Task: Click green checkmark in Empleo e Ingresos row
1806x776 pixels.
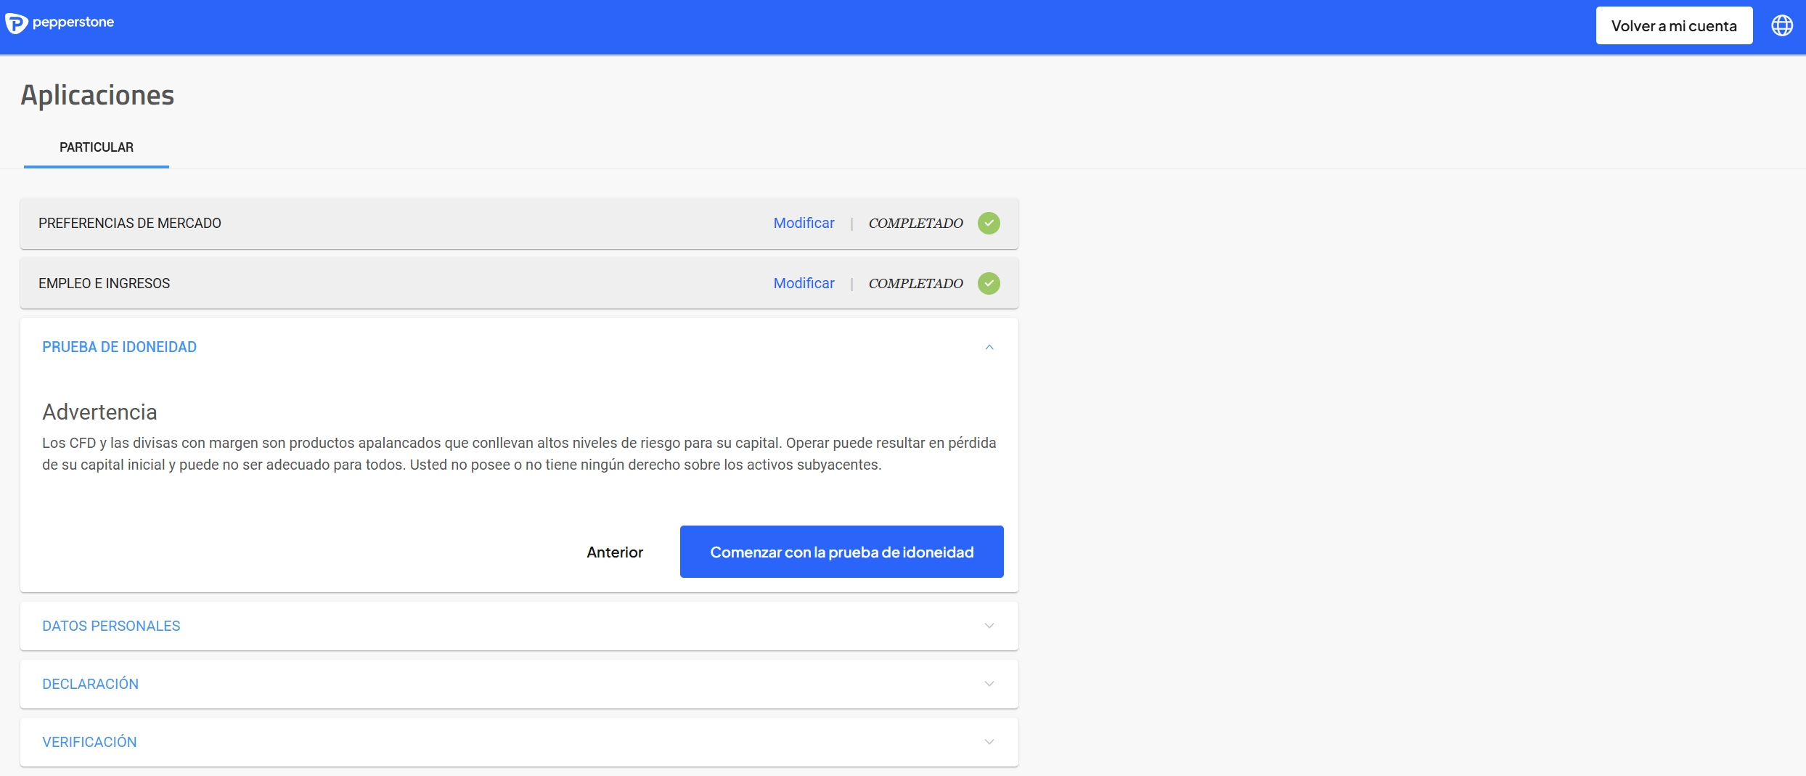Action: (x=989, y=283)
